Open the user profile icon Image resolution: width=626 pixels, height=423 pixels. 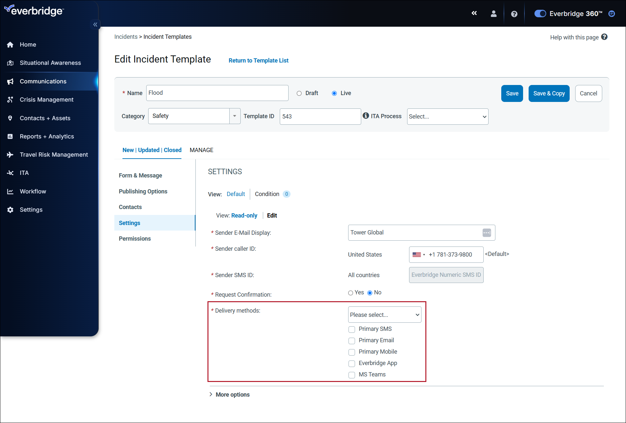(494, 14)
